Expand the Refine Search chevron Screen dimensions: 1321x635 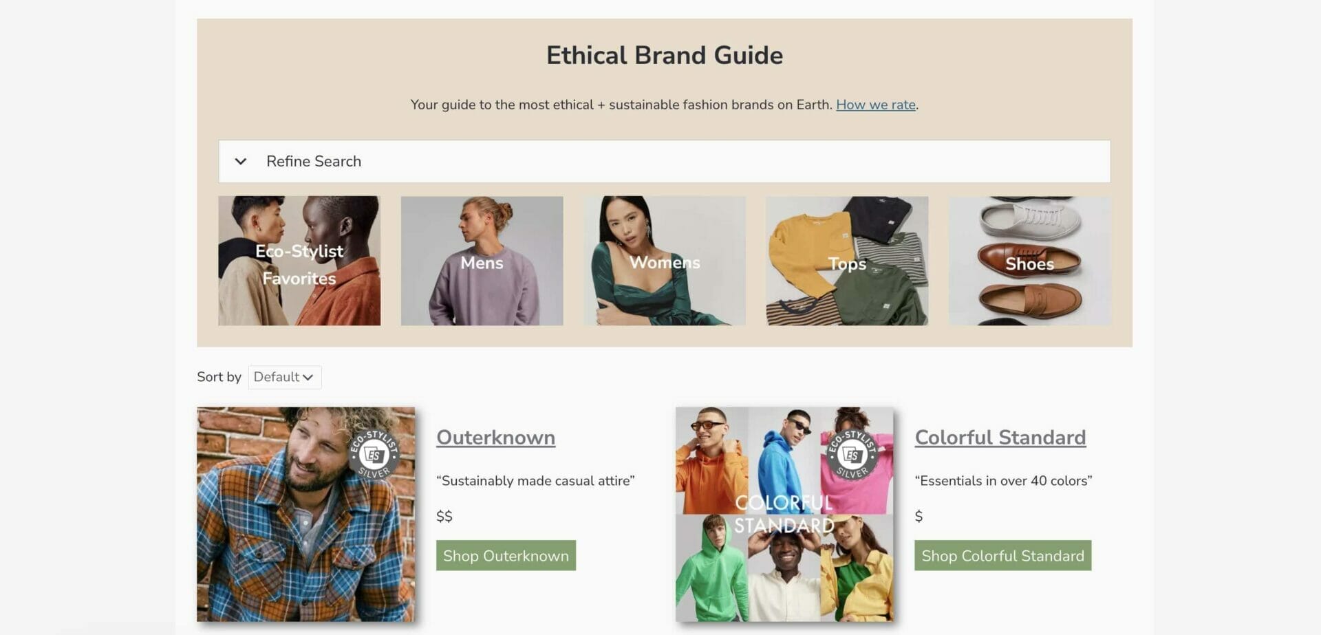(x=240, y=162)
